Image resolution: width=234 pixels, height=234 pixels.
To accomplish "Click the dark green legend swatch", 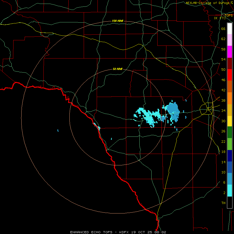I will pyautogui.click(x=230, y=132).
